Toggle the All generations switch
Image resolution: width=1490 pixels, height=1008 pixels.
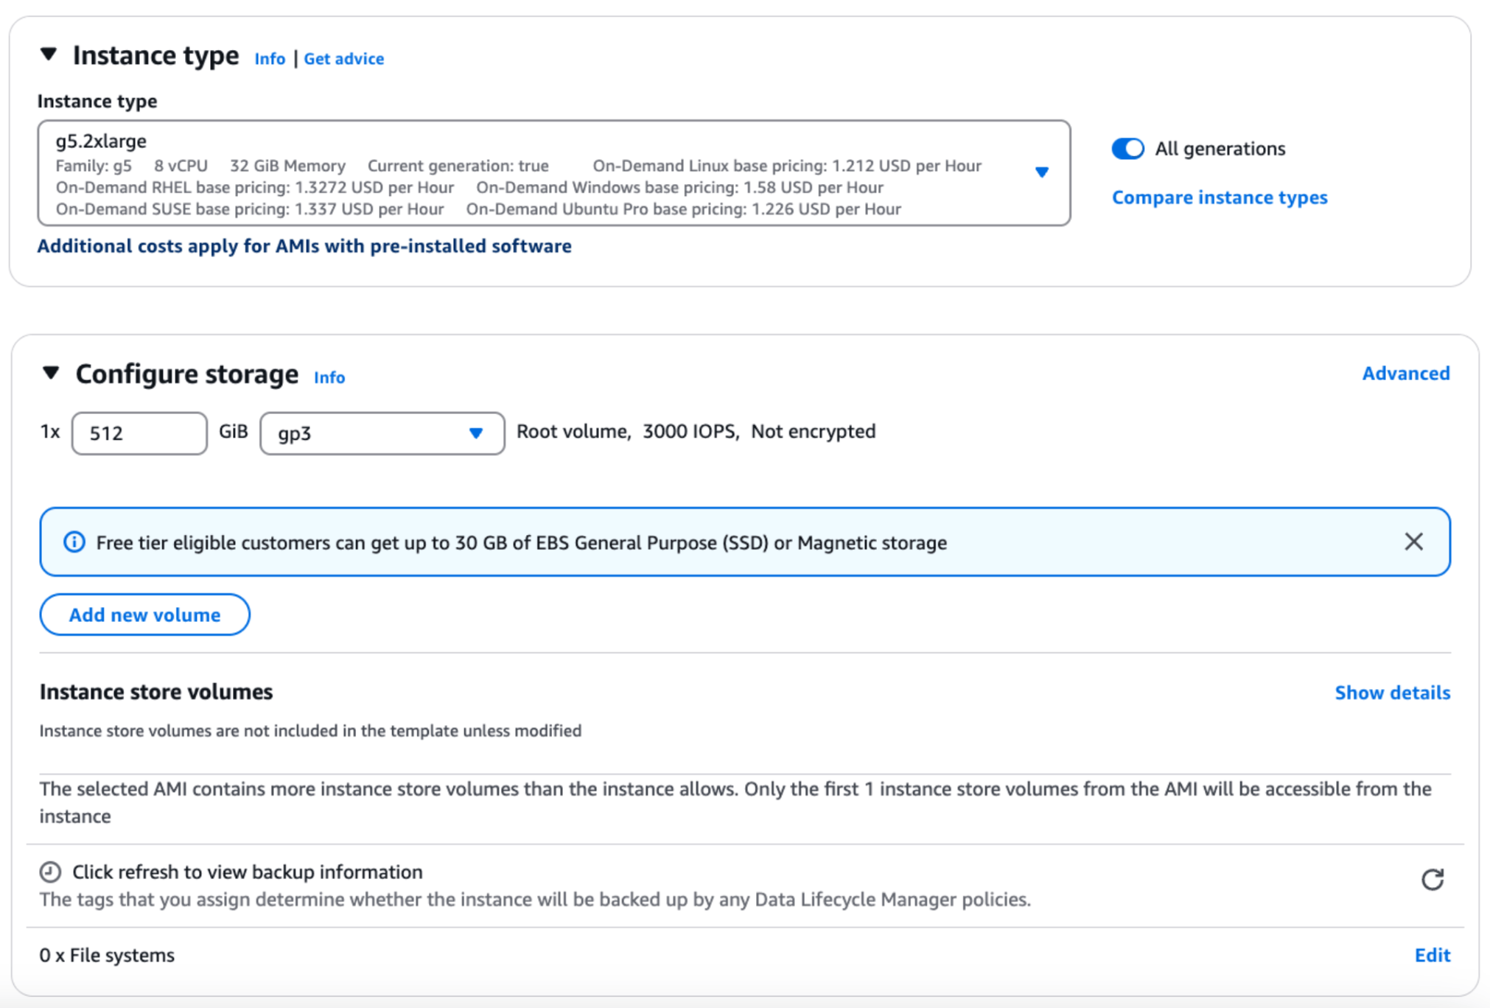coord(1127,149)
